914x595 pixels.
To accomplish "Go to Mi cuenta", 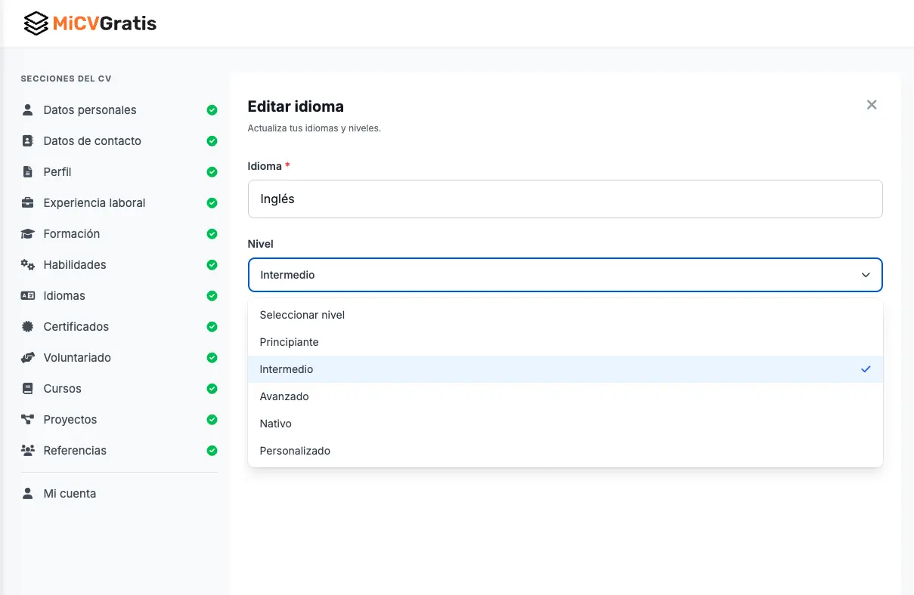I will click(x=70, y=494).
